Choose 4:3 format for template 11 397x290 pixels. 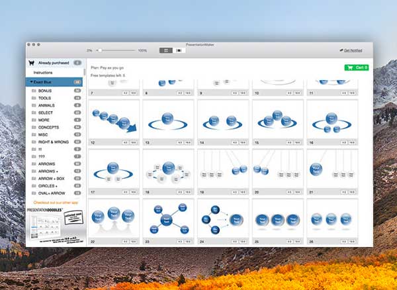pyautogui.click(x=344, y=93)
